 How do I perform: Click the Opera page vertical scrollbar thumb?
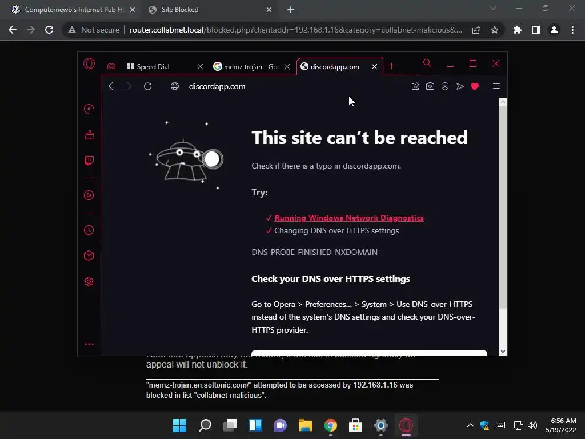(503, 207)
